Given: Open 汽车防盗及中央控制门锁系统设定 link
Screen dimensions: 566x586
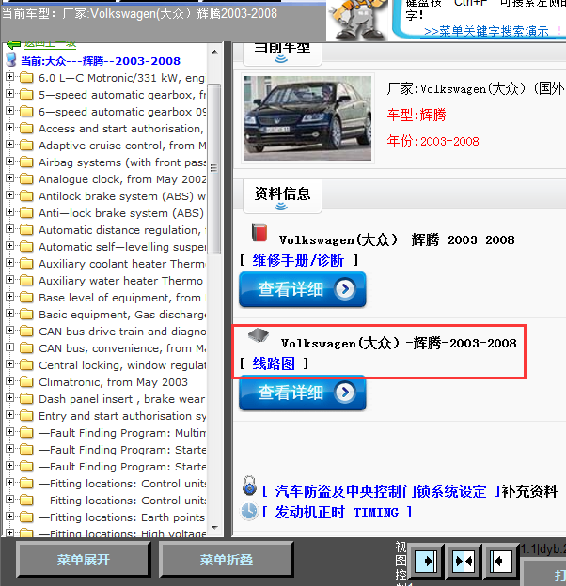Looking at the screenshot, I should pos(381,491).
